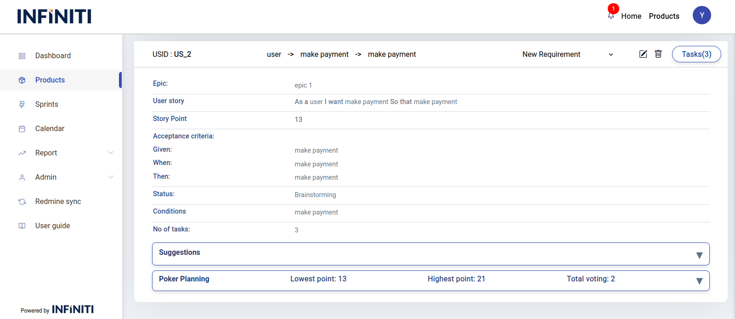The width and height of the screenshot is (735, 319).
Task: Expand the Poker Planning section arrow
Action: coord(699,281)
